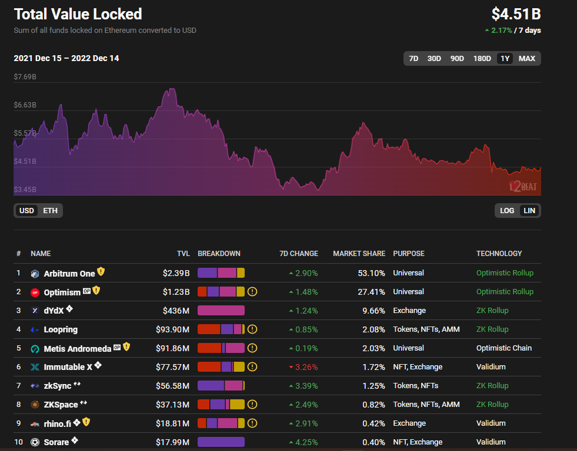
Task: Click the warning circle in Metis Andromeda row
Action: 252,348
